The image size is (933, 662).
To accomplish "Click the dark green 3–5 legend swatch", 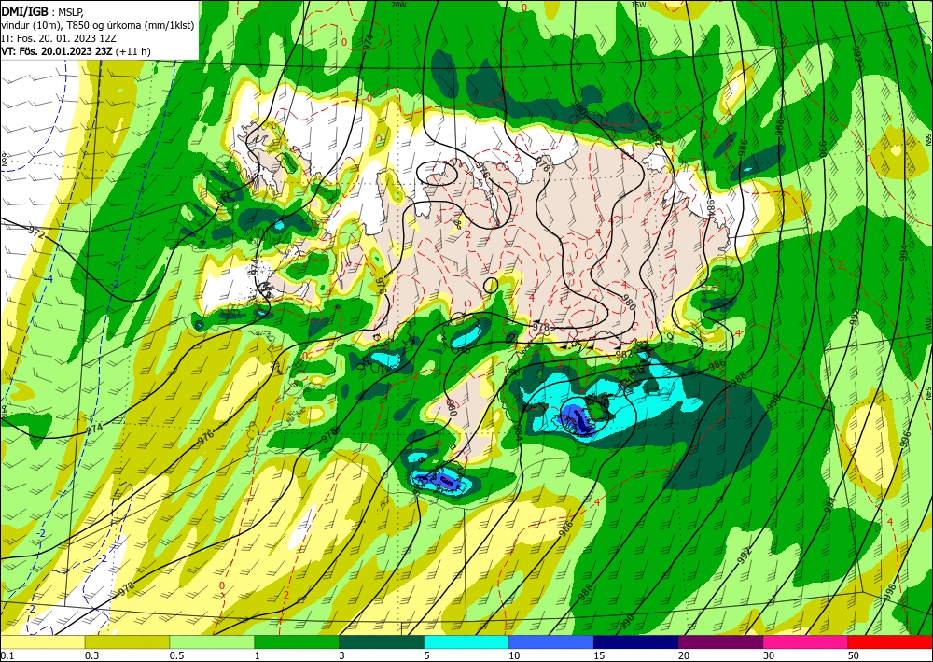I will (x=382, y=641).
